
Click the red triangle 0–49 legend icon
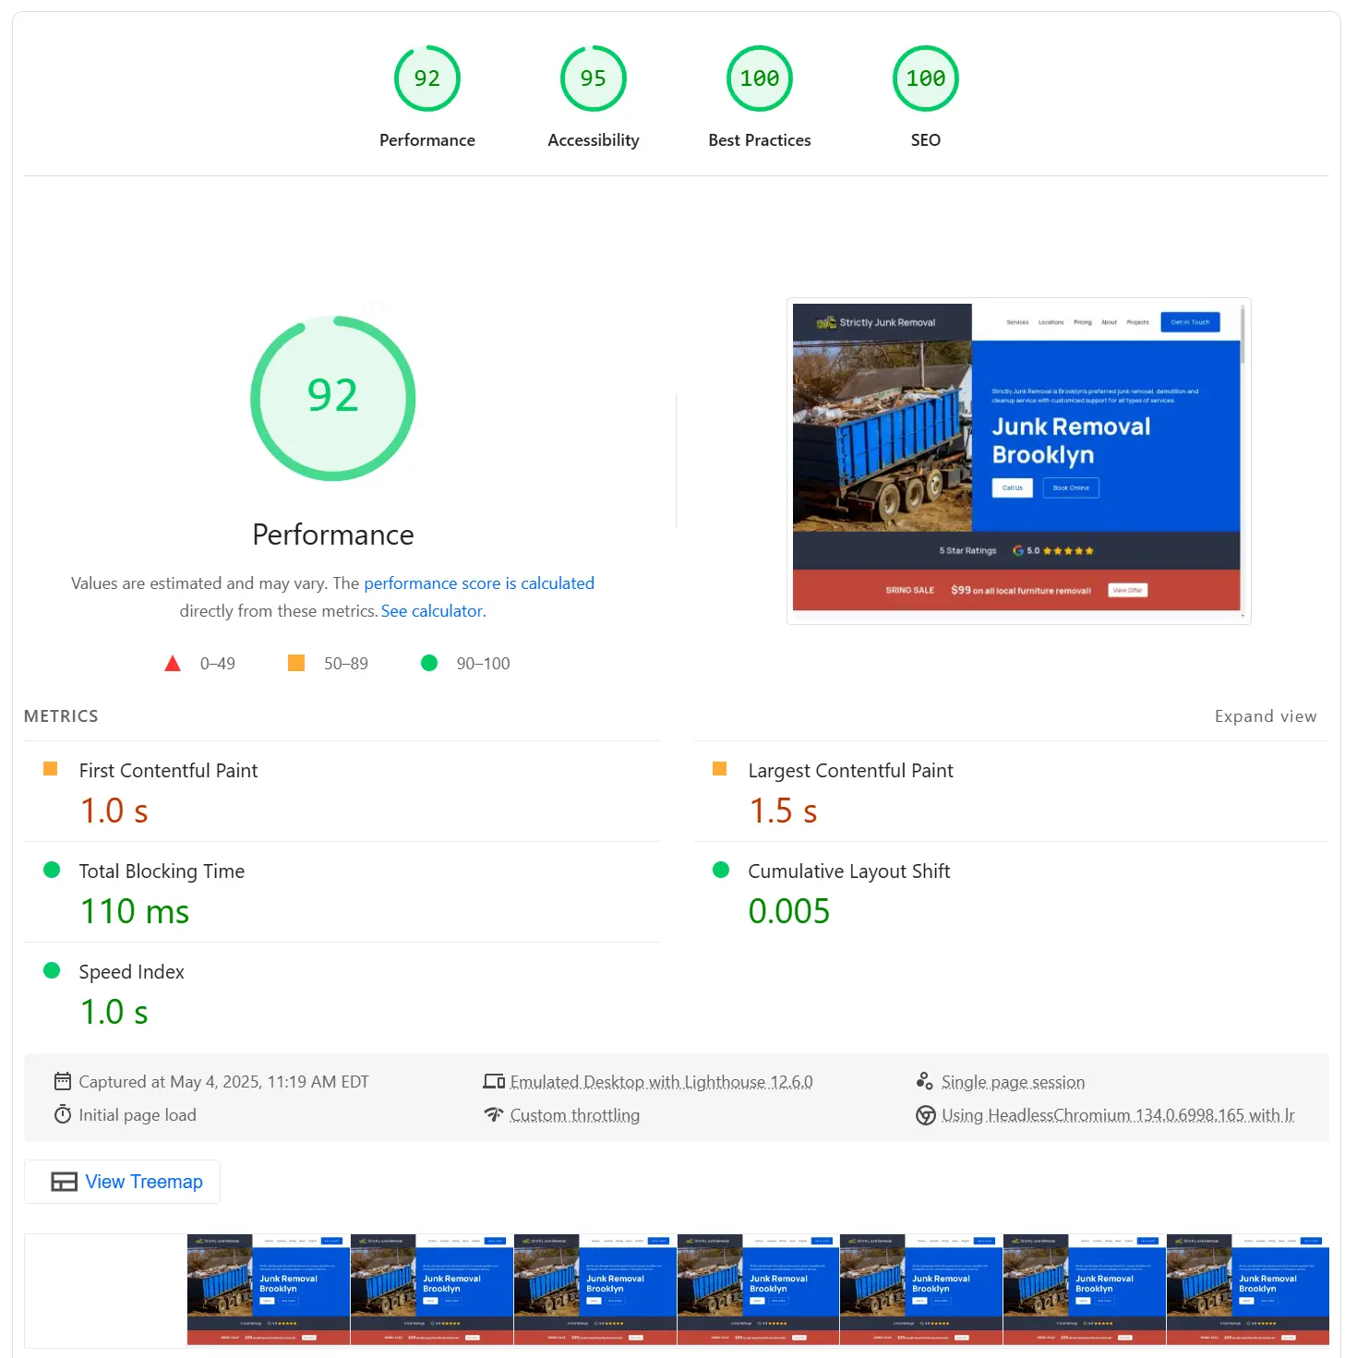pyautogui.click(x=172, y=663)
